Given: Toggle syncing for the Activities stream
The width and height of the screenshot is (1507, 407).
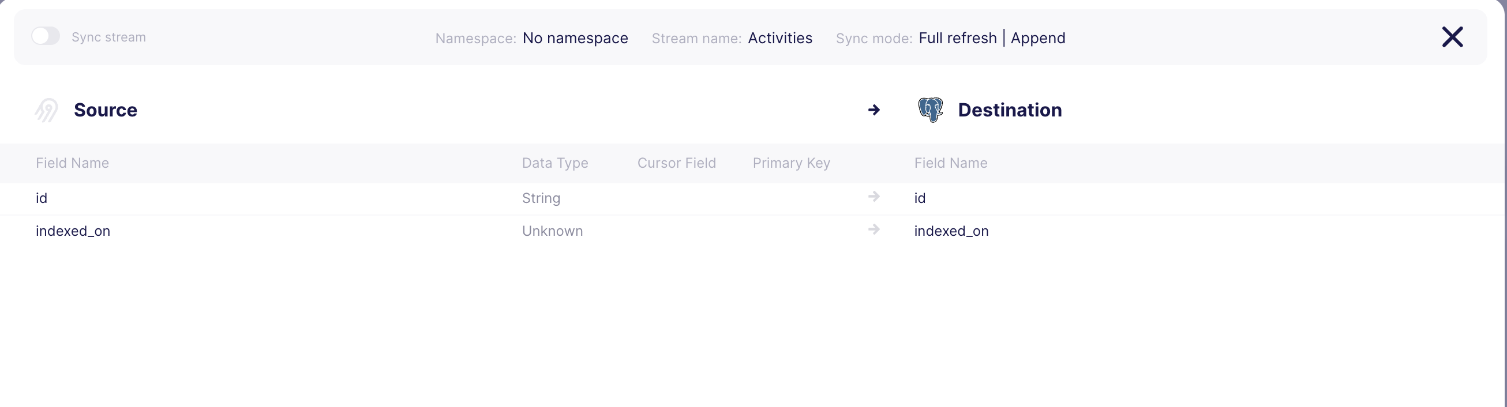Looking at the screenshot, I should (46, 36).
